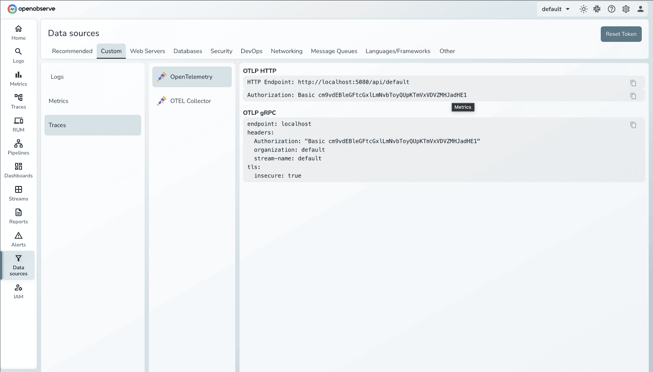The image size is (653, 372).
Task: Copy the HTTP Endpoint value
Action: coord(633,83)
